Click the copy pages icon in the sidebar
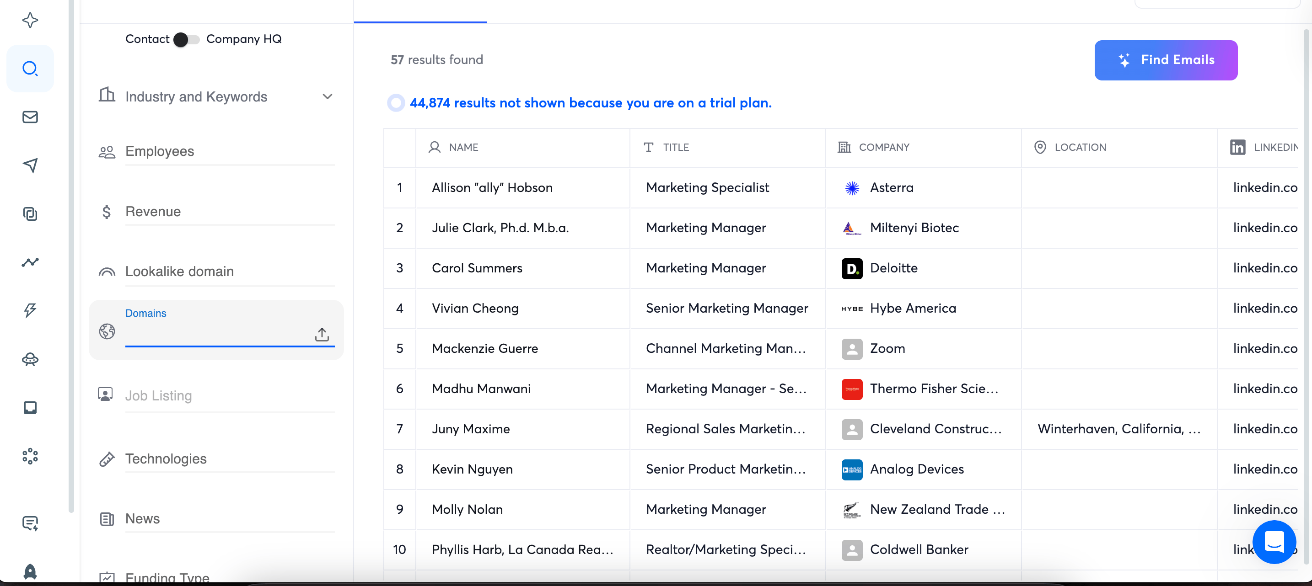 (x=30, y=214)
